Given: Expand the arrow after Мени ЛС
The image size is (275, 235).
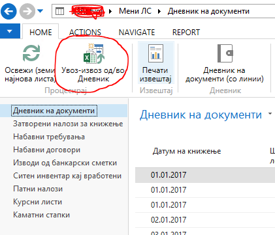Looking at the screenshot, I should (159, 11).
